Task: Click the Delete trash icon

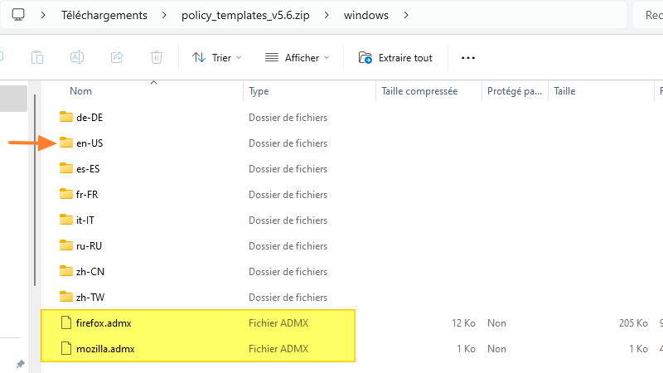Action: click(157, 57)
